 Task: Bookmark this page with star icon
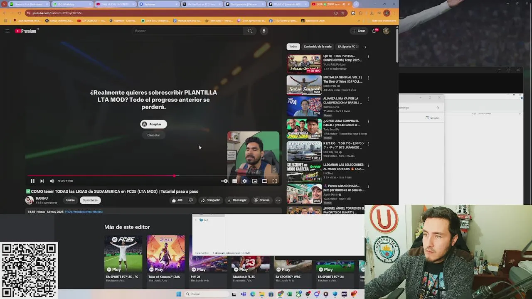pos(342,13)
